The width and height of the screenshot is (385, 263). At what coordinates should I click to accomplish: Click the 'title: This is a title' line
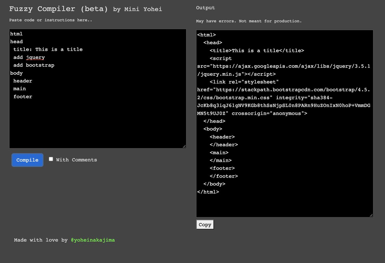tap(47, 49)
